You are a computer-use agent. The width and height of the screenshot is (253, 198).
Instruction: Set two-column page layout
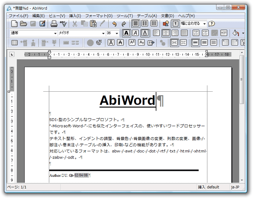(144, 24)
